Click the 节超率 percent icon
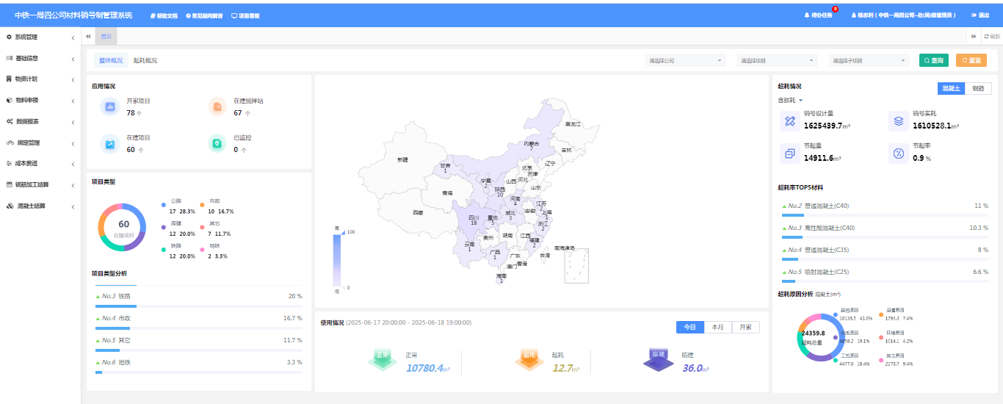The image size is (1003, 404). pyautogui.click(x=899, y=154)
